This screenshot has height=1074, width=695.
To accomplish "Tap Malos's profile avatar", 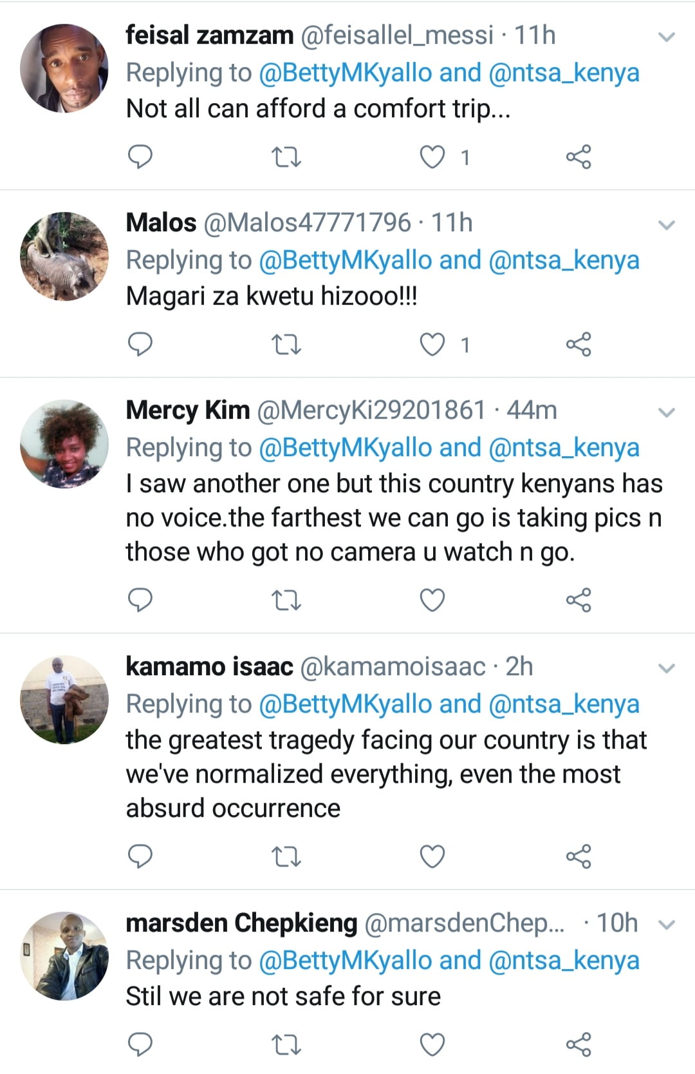I will (64, 256).
